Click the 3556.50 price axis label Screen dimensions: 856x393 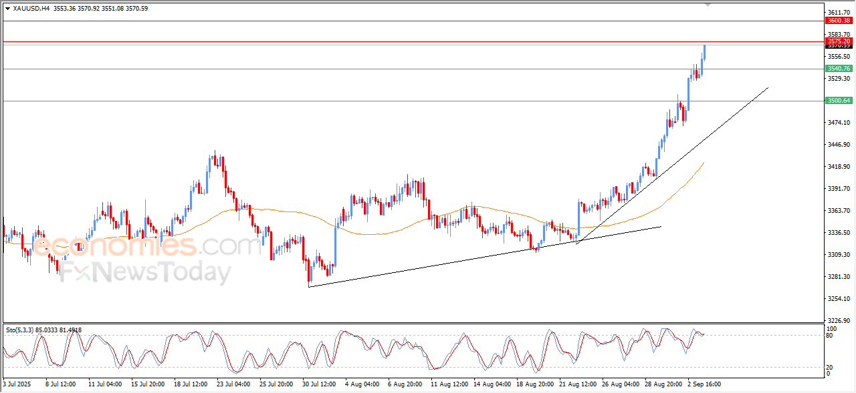pyautogui.click(x=838, y=57)
